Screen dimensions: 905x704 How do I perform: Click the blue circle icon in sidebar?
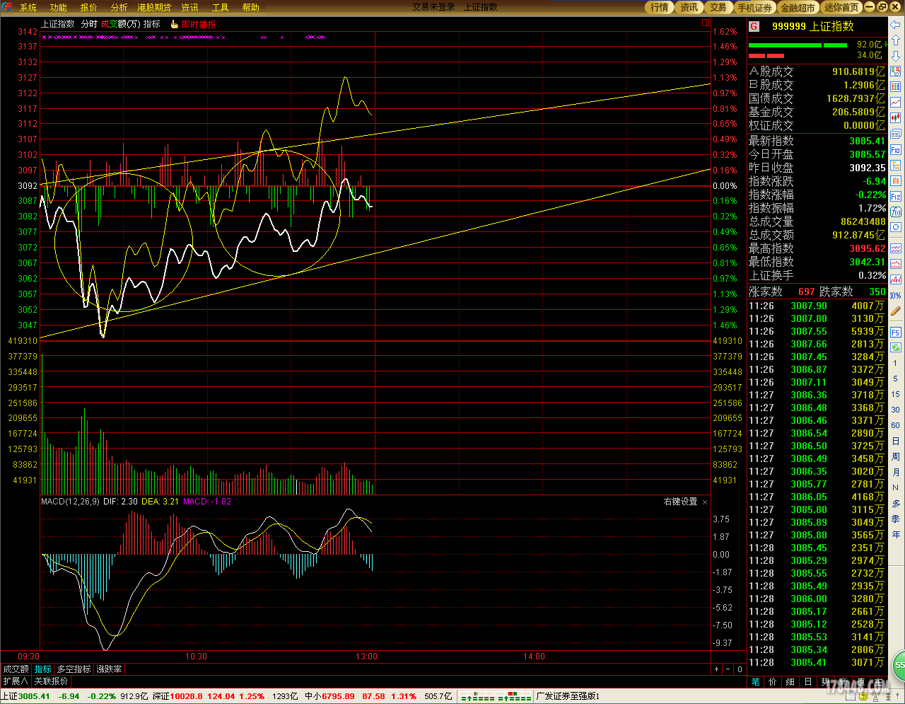(895, 227)
